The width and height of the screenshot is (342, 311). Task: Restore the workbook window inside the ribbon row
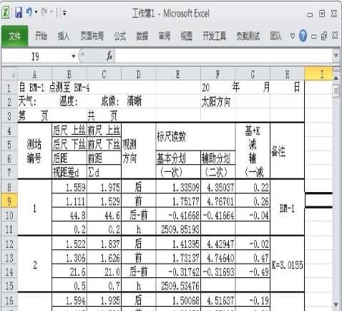[x=324, y=37]
